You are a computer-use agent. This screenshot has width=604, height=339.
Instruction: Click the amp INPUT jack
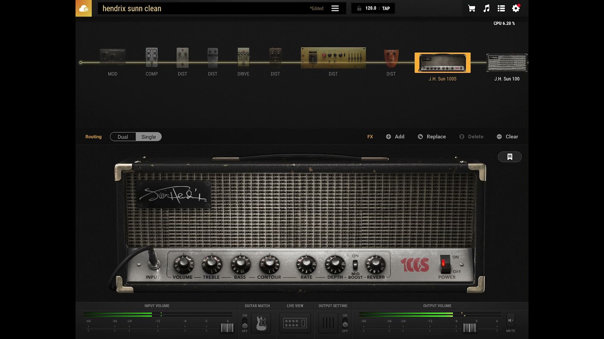tap(152, 261)
